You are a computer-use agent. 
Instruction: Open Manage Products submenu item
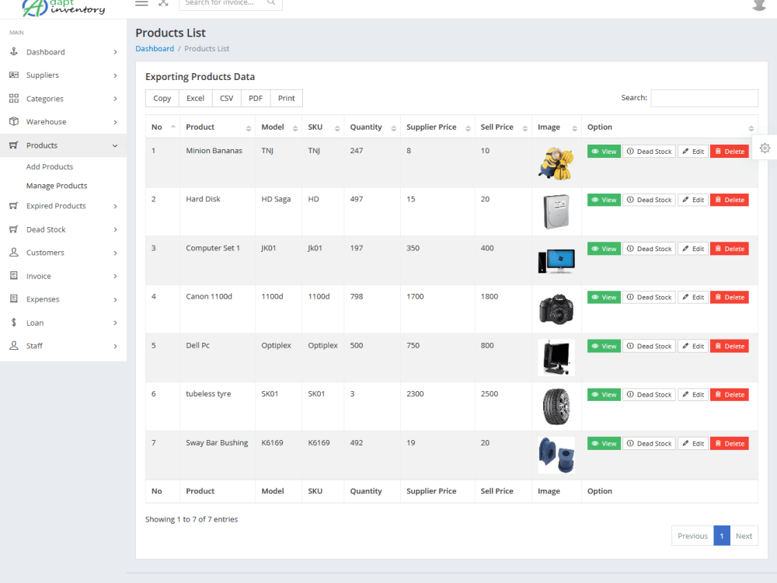click(x=57, y=186)
